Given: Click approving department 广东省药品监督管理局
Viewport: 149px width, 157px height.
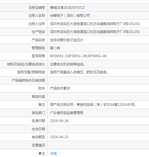Looking at the screenshot, I should click(x=67, y=113).
